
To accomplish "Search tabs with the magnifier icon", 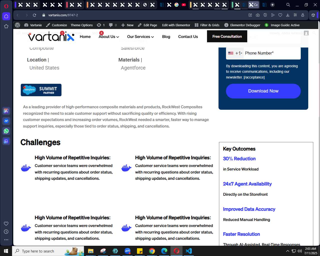I will click(x=288, y=5).
